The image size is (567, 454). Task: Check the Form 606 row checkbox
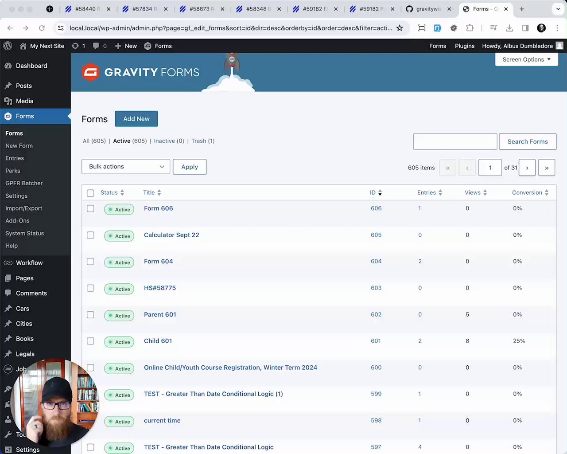point(90,208)
